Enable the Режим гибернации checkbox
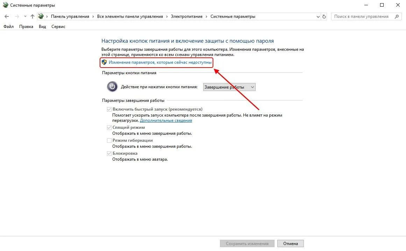406x251 pixels. 109,140
